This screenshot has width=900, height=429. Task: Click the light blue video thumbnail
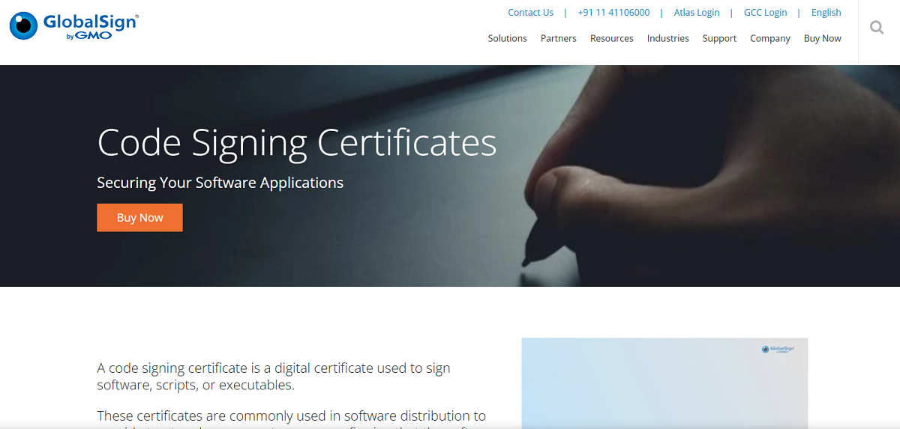click(664, 389)
